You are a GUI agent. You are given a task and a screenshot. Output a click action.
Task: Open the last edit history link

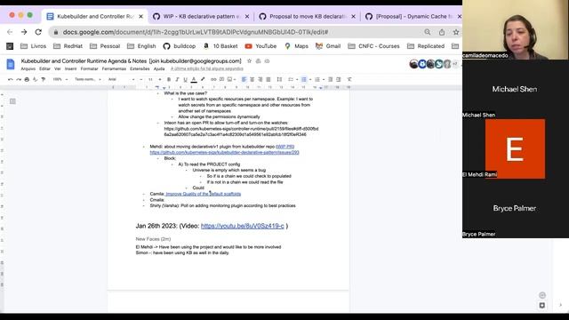tap(207, 68)
